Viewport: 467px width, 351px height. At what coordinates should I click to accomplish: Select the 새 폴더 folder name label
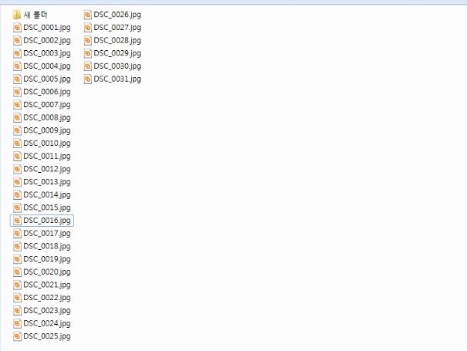point(36,15)
